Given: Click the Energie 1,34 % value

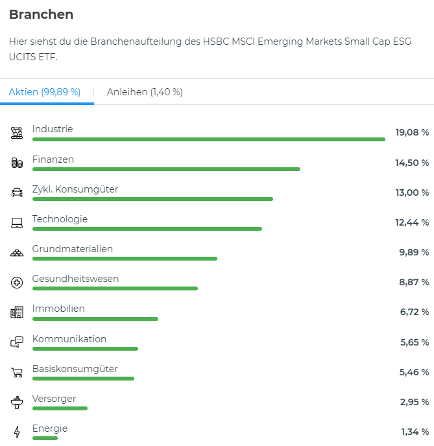Looking at the screenshot, I should 415,432.
